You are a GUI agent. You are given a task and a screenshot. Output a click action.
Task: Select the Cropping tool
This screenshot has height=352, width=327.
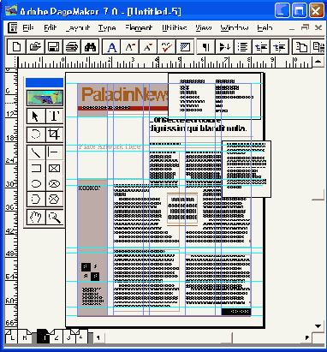(54, 134)
